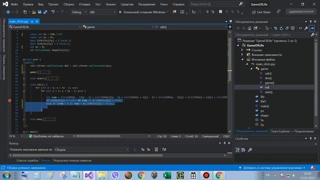Click the View Code icon in Solution Explorer

[300, 28]
